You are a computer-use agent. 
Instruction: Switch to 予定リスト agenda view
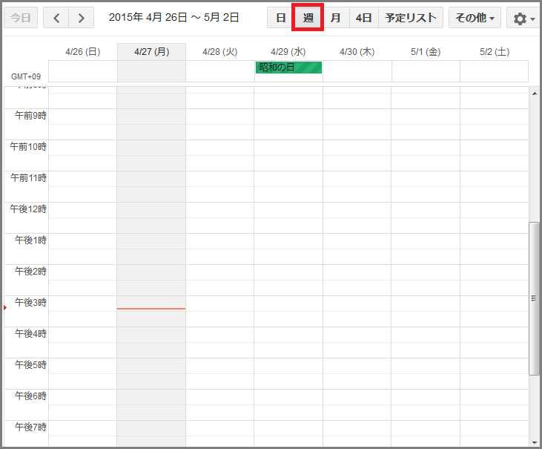[411, 18]
